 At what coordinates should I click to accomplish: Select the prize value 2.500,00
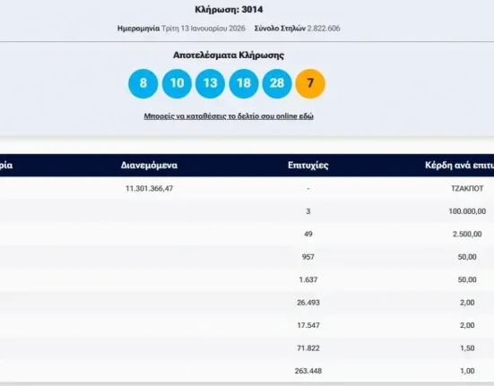pyautogui.click(x=467, y=234)
